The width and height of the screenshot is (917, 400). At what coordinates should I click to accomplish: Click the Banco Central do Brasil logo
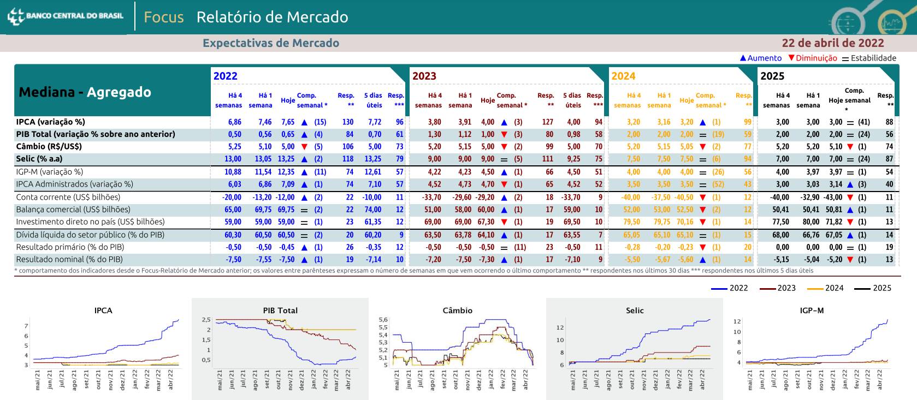[66, 16]
